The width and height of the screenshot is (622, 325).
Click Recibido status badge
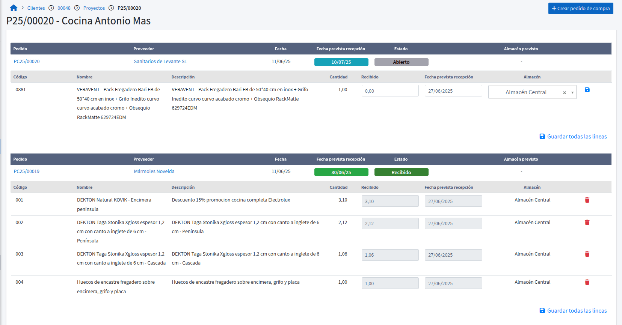coord(402,172)
